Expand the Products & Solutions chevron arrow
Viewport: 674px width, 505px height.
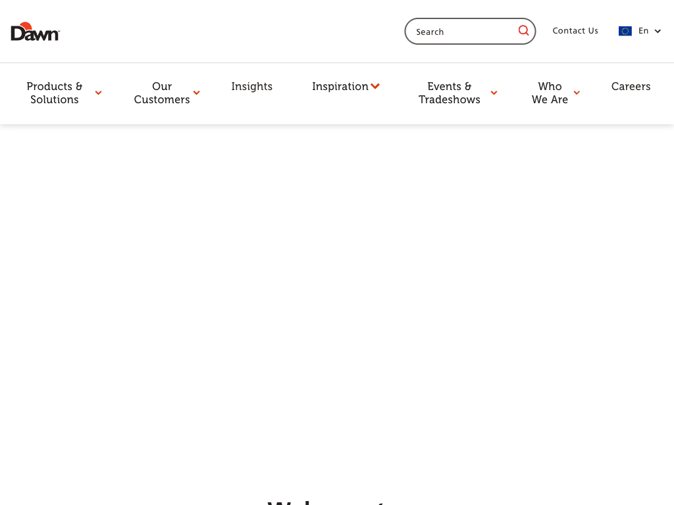98,93
